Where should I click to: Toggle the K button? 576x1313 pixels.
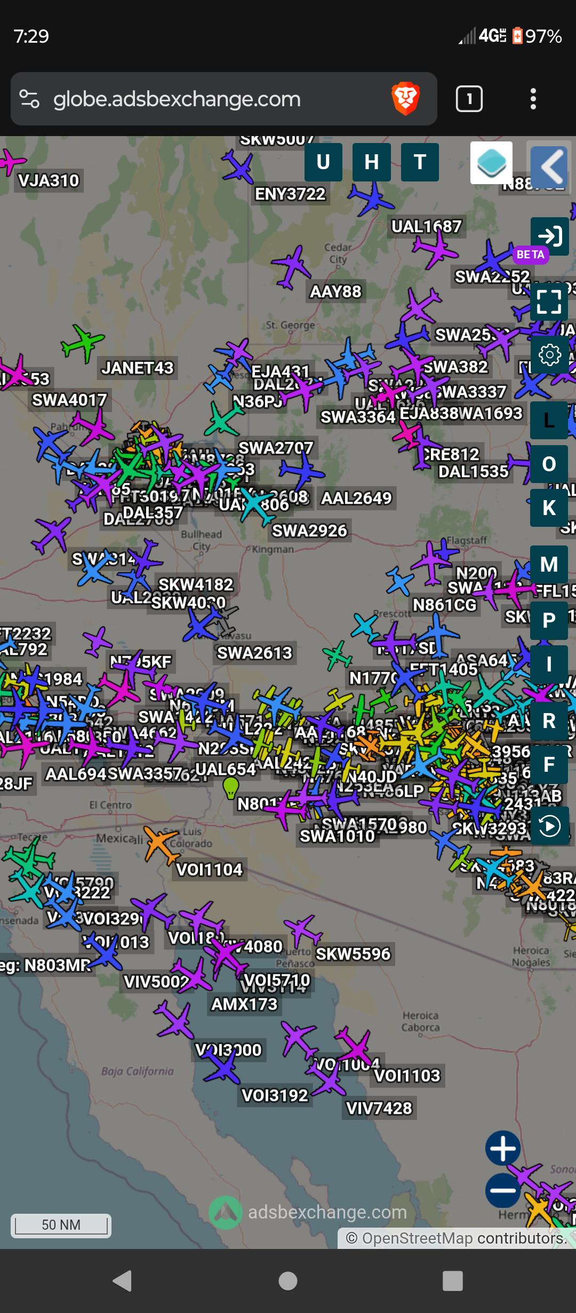pyautogui.click(x=549, y=508)
